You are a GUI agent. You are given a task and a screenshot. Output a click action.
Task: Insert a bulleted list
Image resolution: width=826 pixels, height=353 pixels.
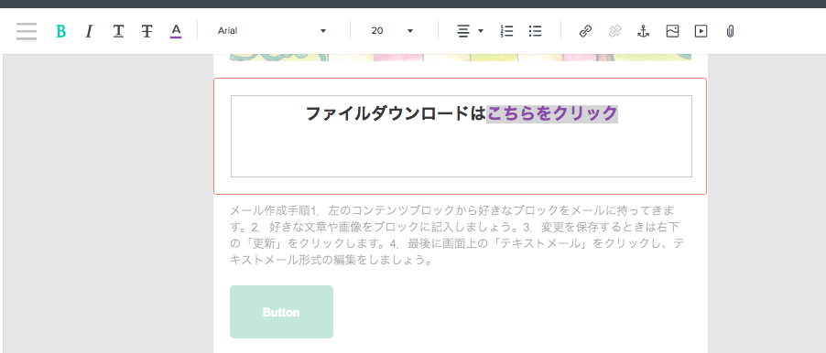point(535,32)
